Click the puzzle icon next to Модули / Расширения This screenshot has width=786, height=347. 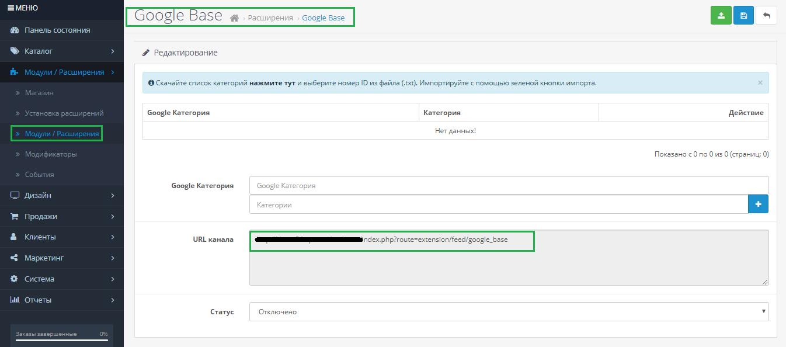coord(15,72)
